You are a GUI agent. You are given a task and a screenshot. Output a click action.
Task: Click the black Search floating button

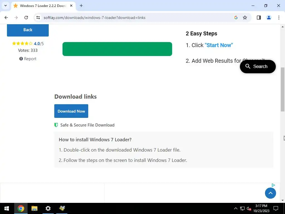coord(258,66)
